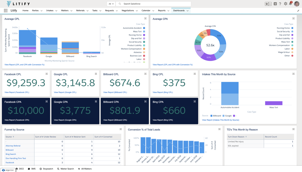The height and width of the screenshot is (172, 302).
Task: Click the SOL expired row text
Action: (233, 146)
